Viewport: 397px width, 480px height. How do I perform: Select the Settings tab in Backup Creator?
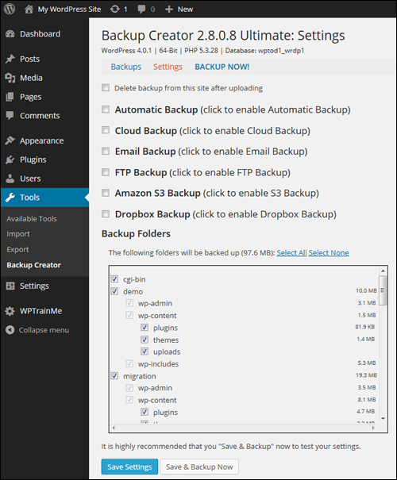point(168,67)
